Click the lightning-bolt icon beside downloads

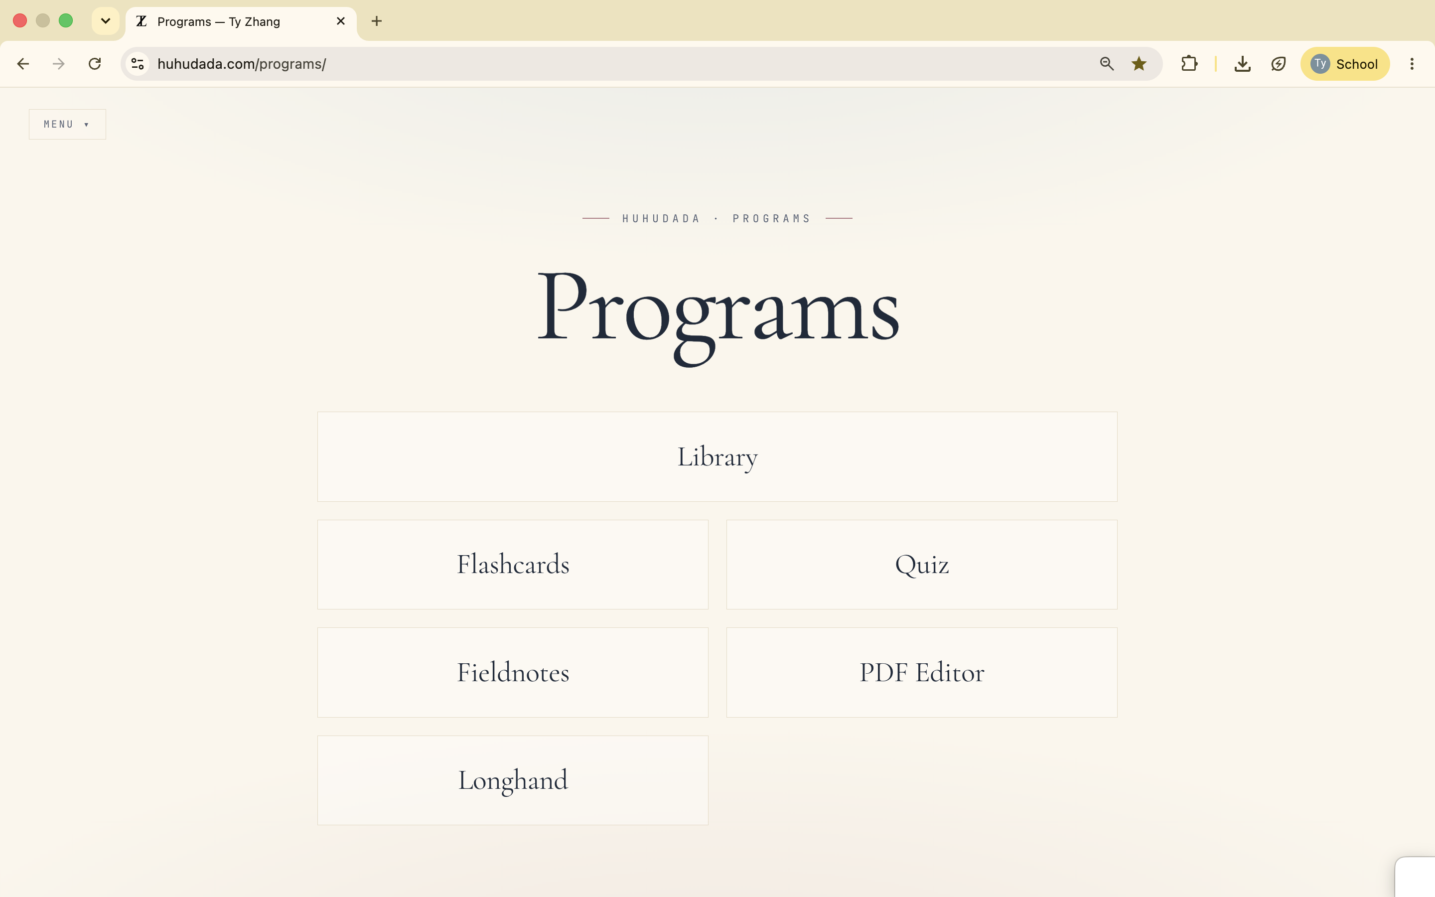(1279, 64)
